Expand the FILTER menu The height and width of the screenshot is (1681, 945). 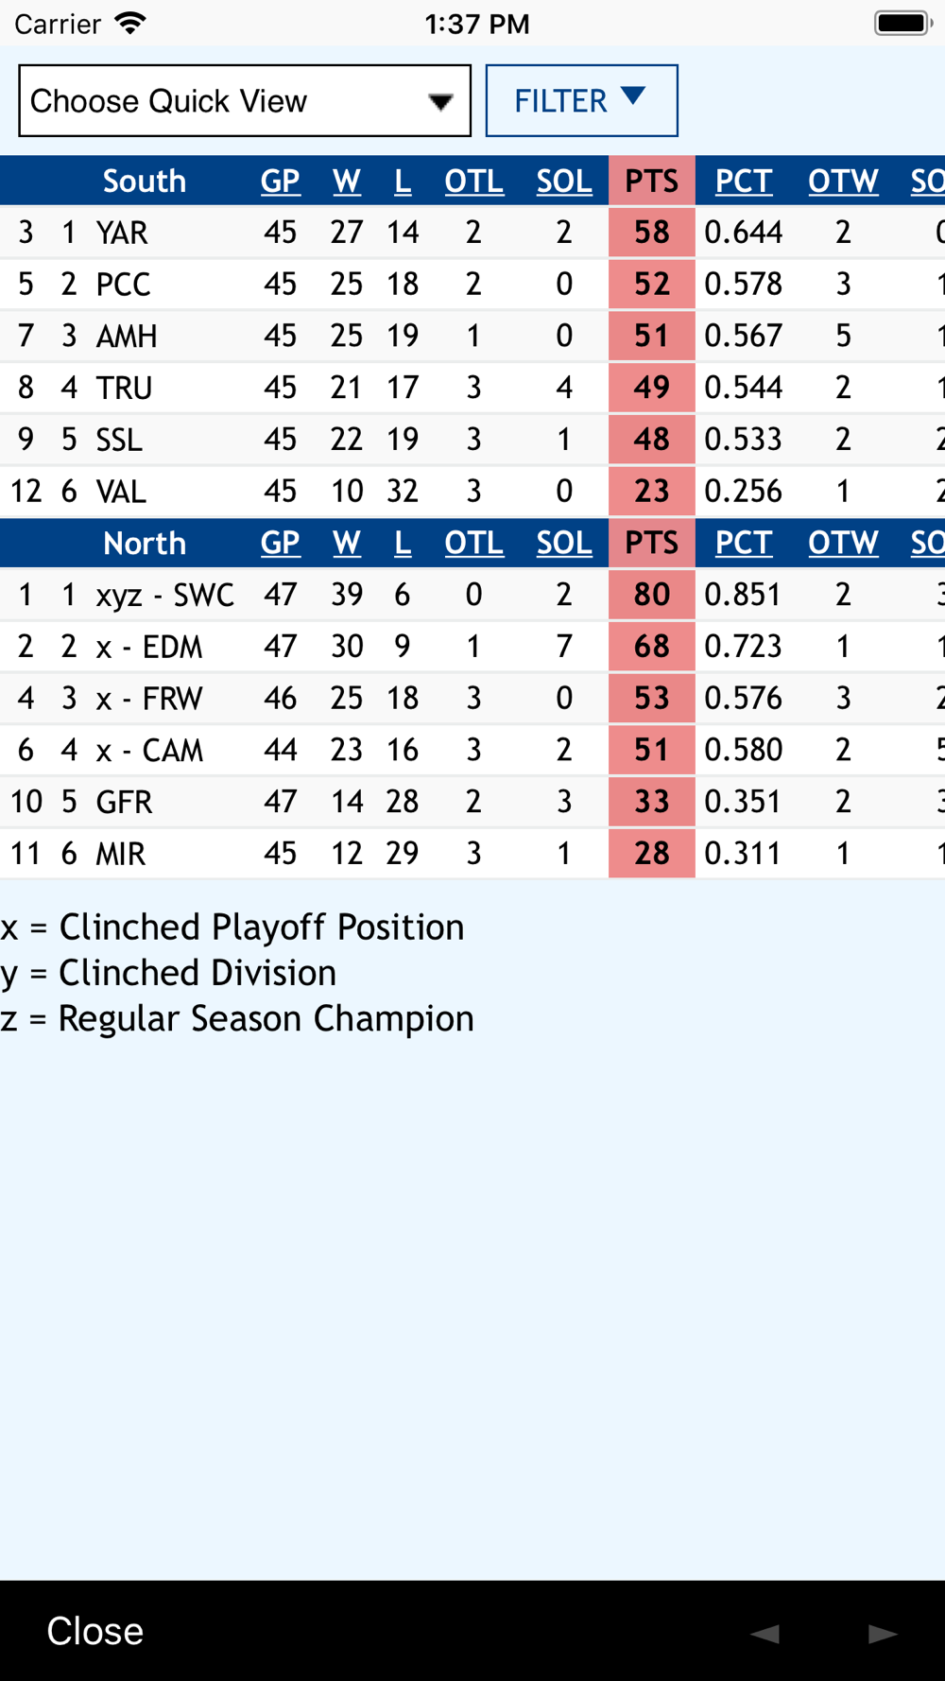pos(581,101)
